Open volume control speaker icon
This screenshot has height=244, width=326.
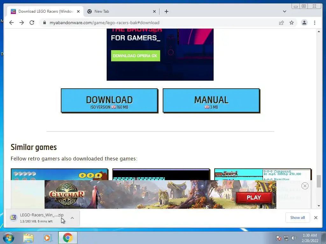[x=294, y=238]
